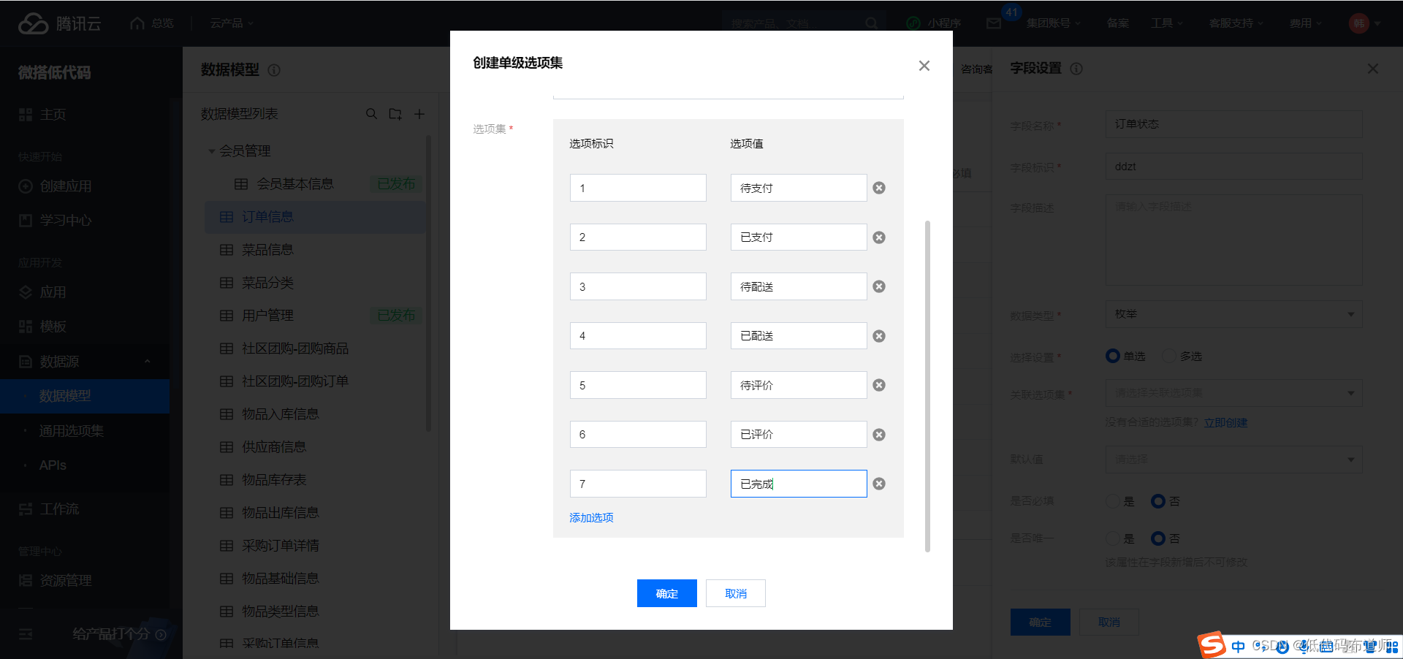Click the 选项值 field containing 已完成
This screenshot has height=659, width=1403.
(799, 484)
